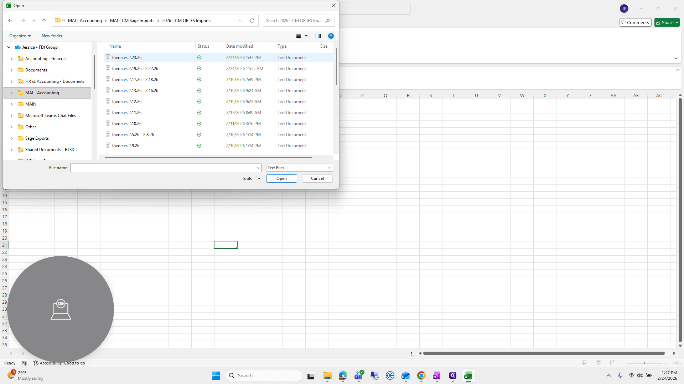Expand the File name history dropdown
684x384 pixels.
(x=259, y=168)
